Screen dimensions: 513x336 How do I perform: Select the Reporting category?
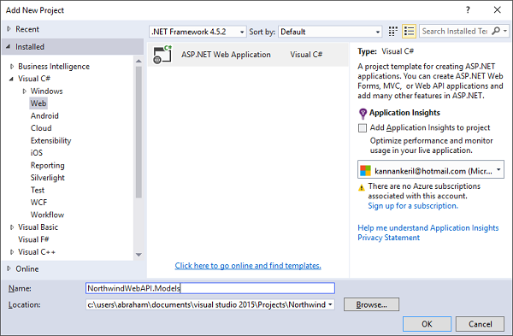[x=47, y=166]
